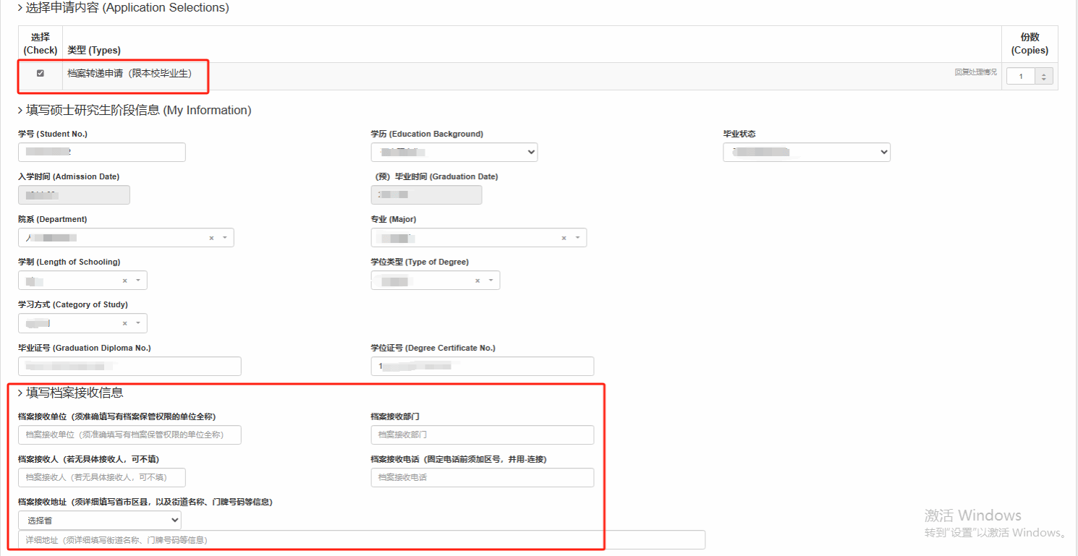Open the Education Background dropdown
1078x556 pixels.
tap(454, 152)
